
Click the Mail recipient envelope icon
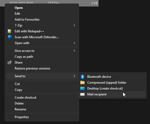click(x=82, y=94)
